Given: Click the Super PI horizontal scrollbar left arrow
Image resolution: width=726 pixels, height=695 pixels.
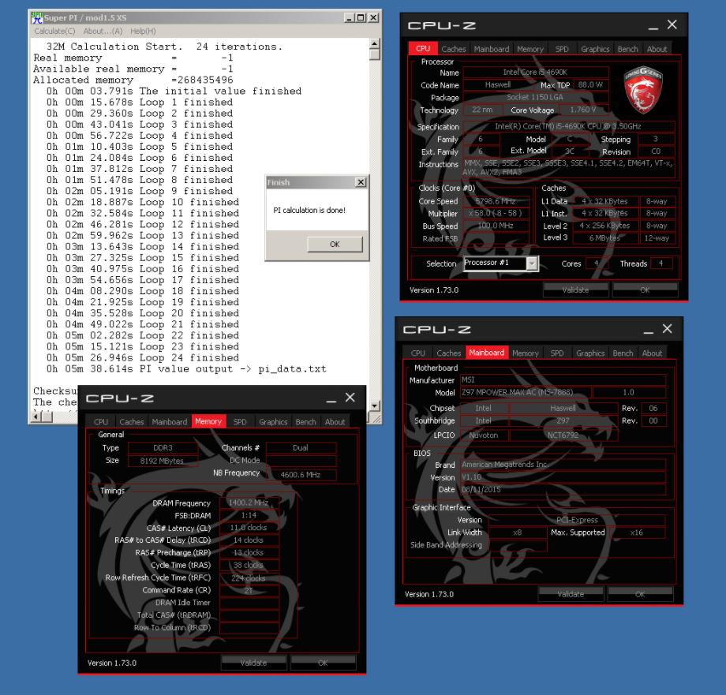Looking at the screenshot, I should [x=36, y=417].
